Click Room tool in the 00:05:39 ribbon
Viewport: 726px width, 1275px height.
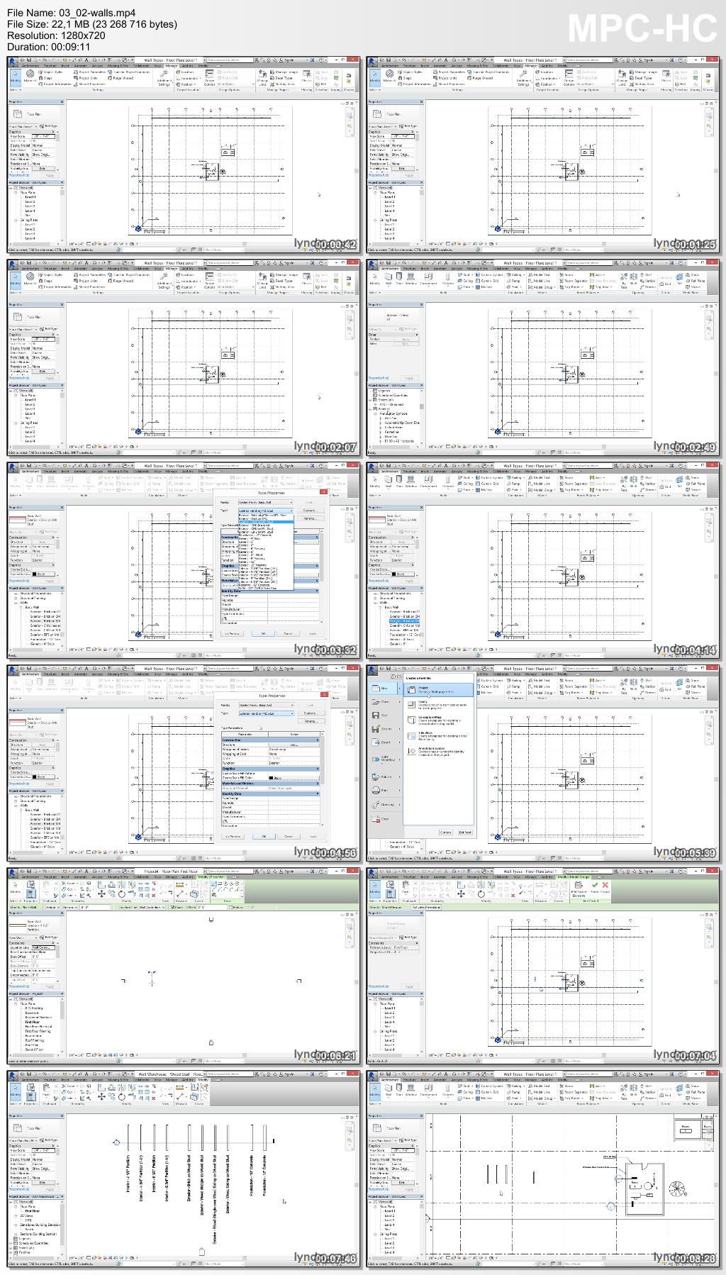566,680
